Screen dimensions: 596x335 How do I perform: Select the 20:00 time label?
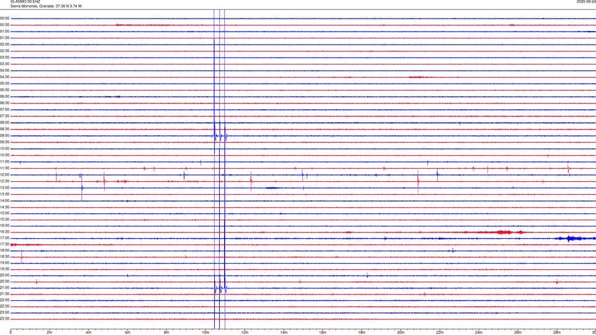(x=4, y=275)
